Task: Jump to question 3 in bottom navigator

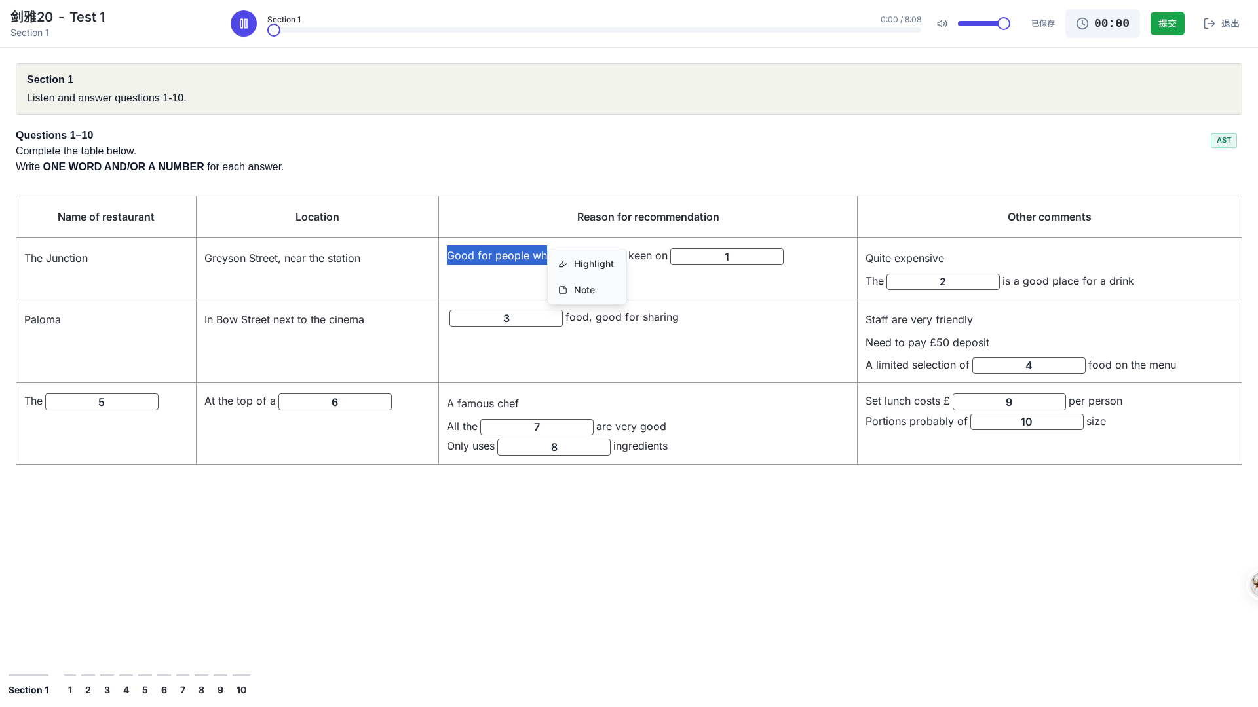Action: (107, 689)
